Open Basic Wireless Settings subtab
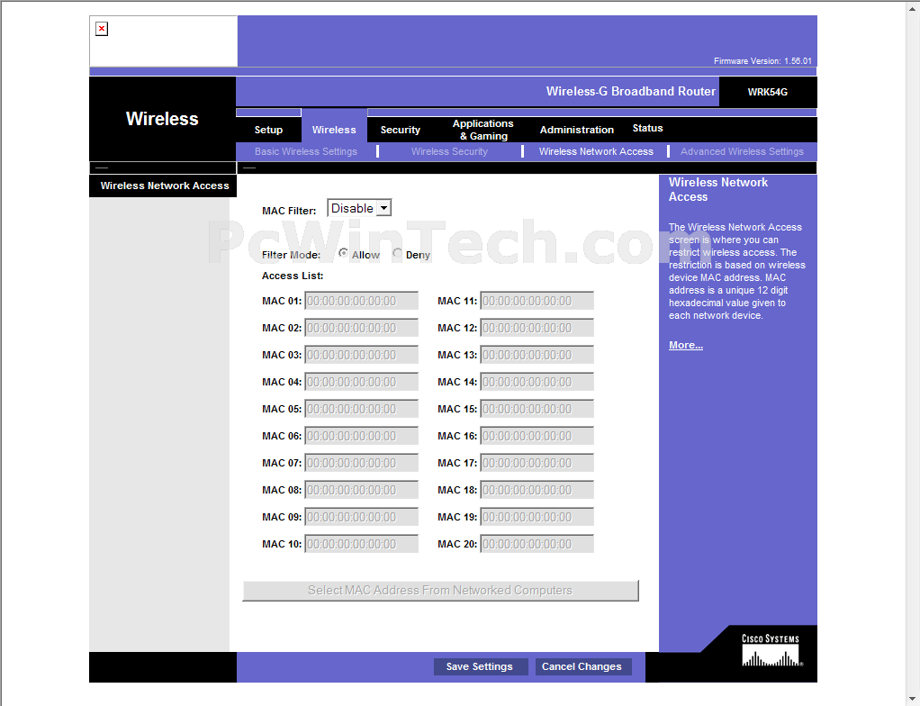This screenshot has height=706, width=920. click(x=306, y=151)
